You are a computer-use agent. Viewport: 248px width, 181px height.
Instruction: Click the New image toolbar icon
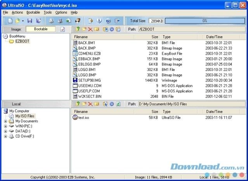click(10, 21)
